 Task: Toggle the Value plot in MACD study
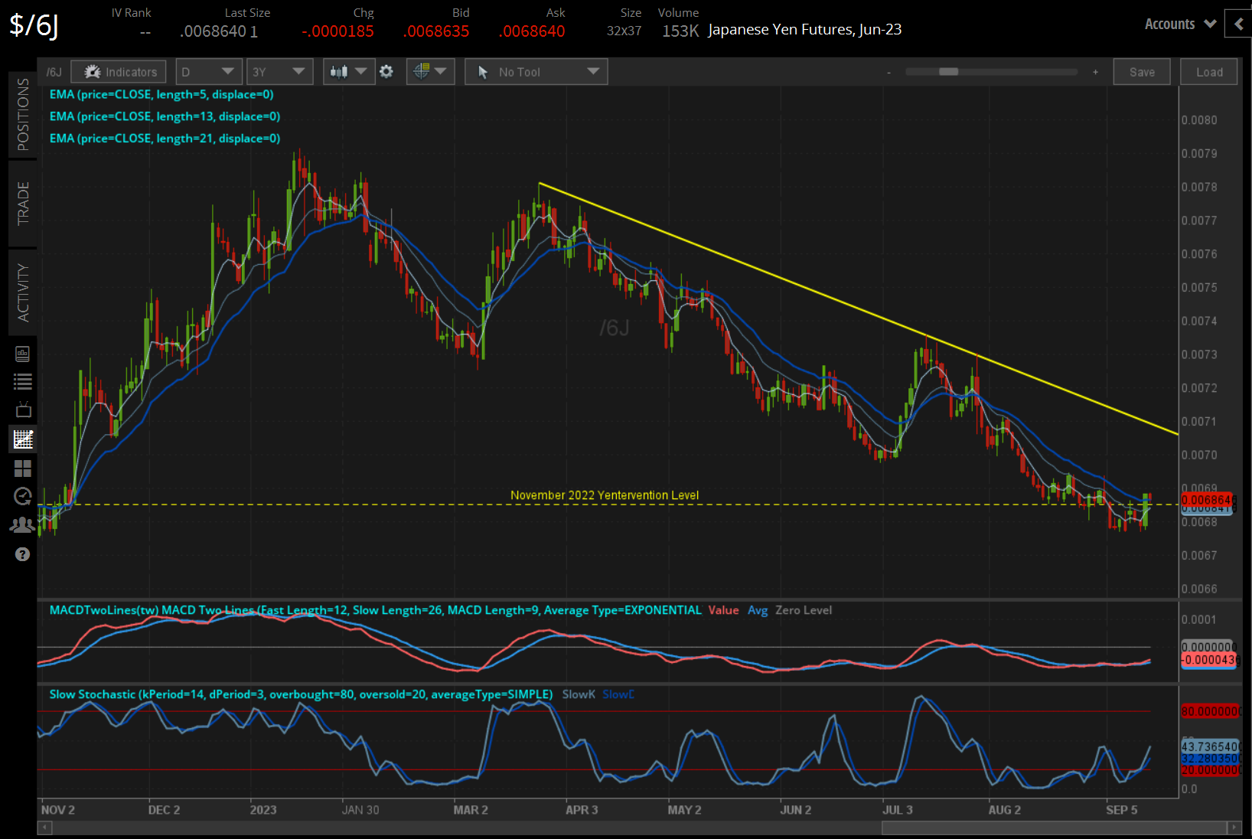coord(723,610)
